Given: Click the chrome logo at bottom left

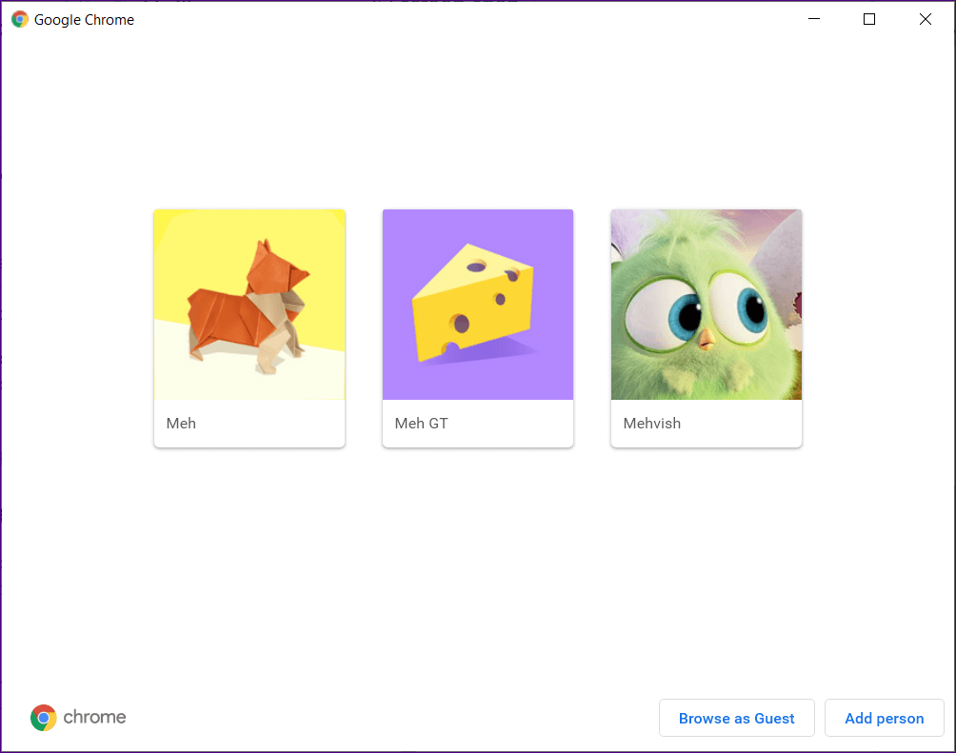Looking at the screenshot, I should [x=78, y=718].
